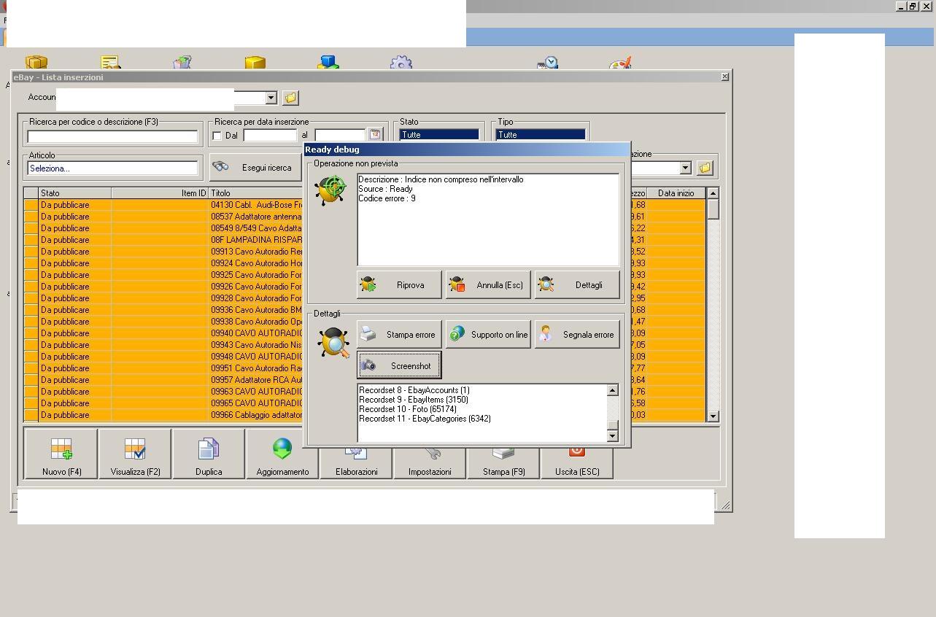Sort by the Titolo column header
936x617 pixels.
point(255,193)
